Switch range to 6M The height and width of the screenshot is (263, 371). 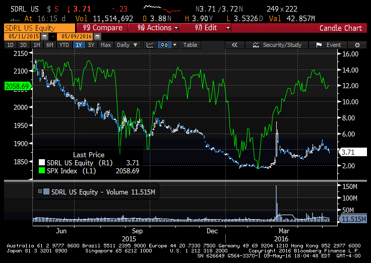pyautogui.click(x=50, y=45)
